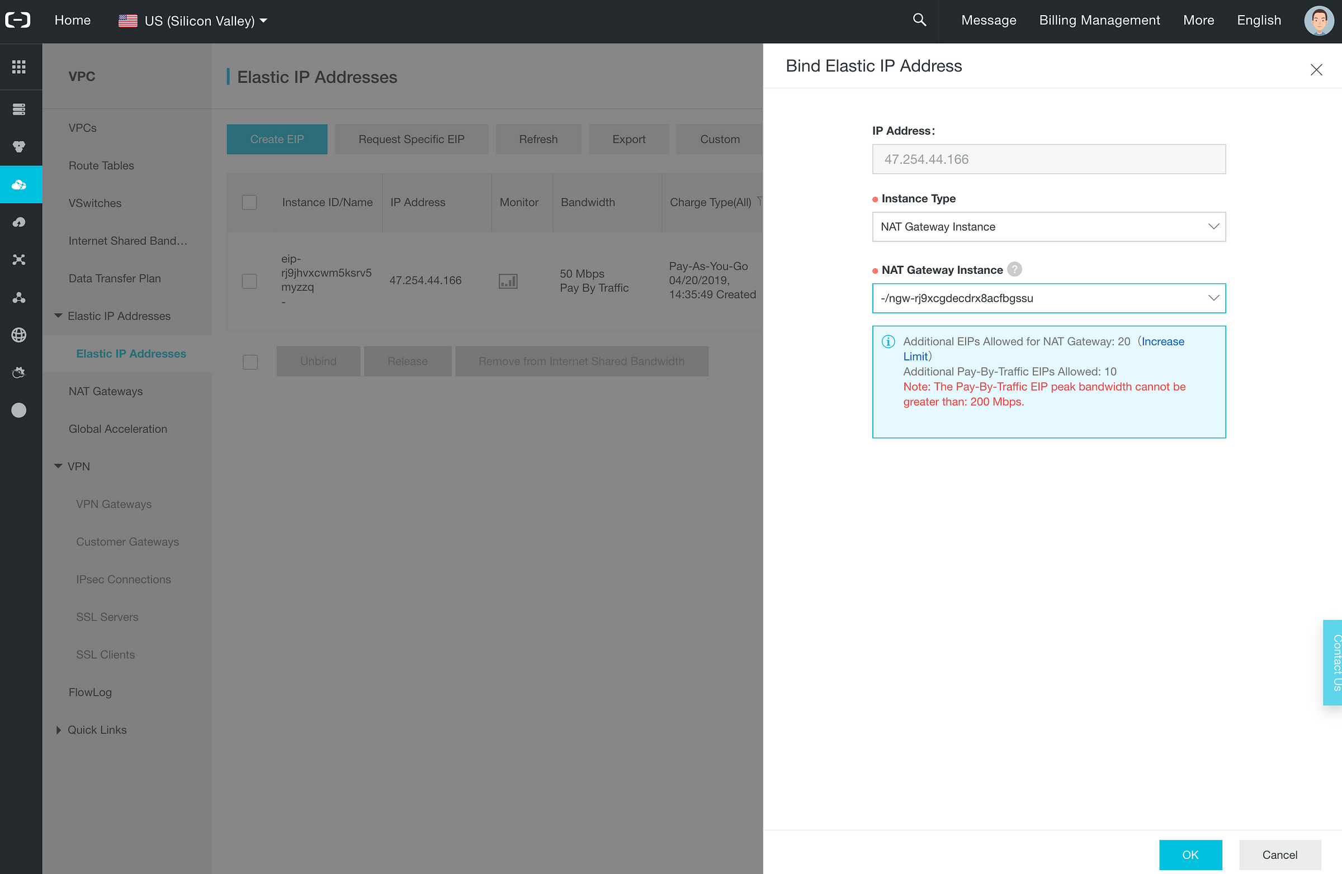
Task: Open the VPN section menu
Action: pos(79,466)
